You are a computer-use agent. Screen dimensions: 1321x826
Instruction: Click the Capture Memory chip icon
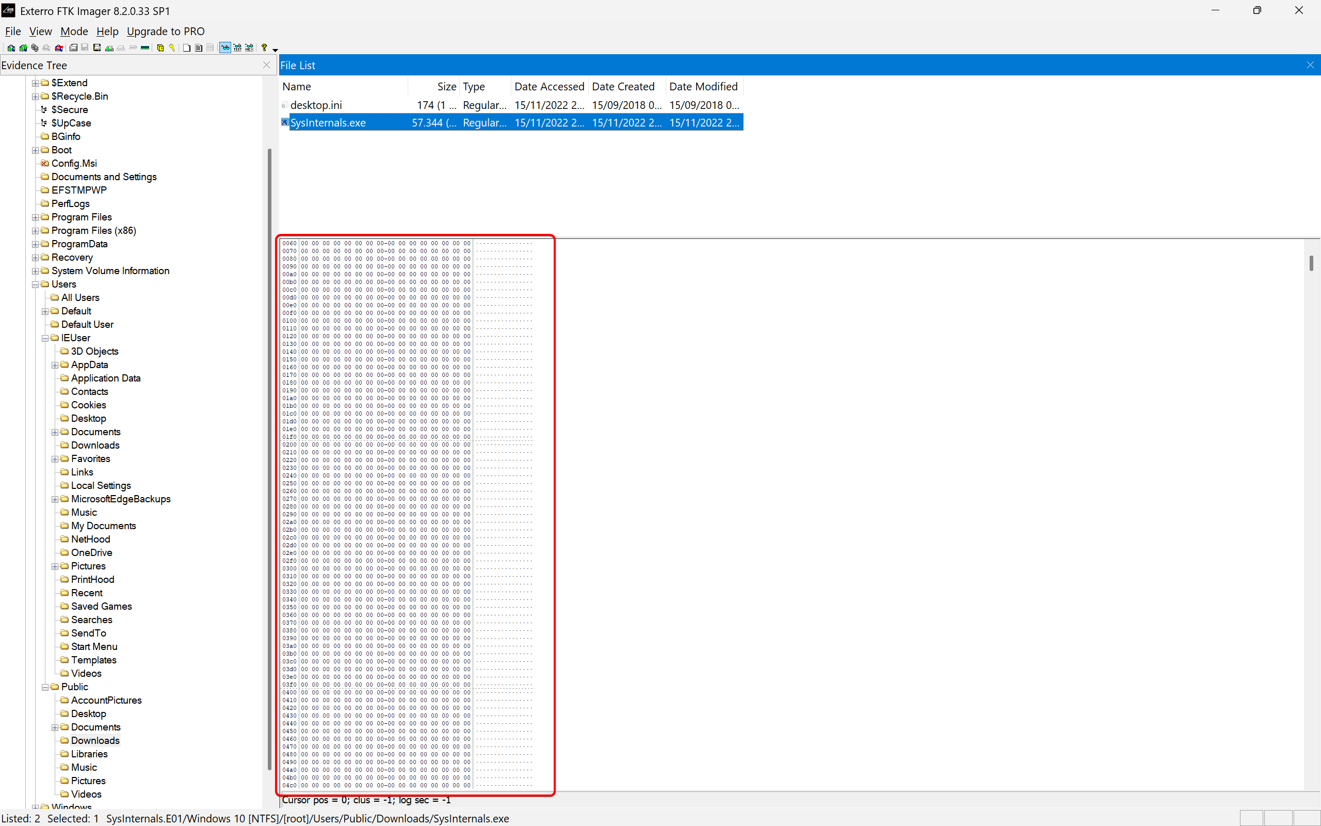[x=145, y=48]
